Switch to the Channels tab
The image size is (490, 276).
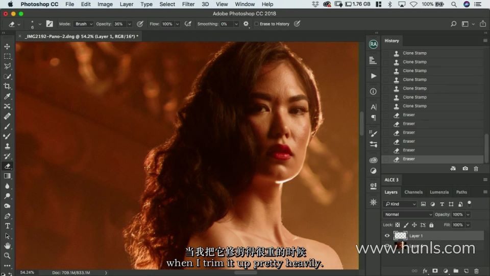point(413,192)
